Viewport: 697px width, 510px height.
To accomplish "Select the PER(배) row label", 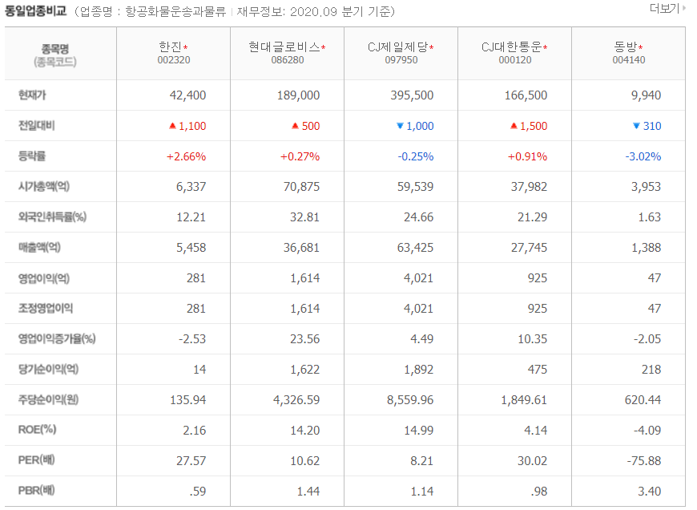I will point(36,460).
